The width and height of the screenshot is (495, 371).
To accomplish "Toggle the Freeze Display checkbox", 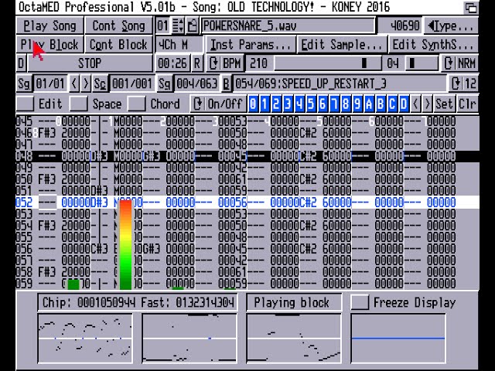I will [x=360, y=302].
